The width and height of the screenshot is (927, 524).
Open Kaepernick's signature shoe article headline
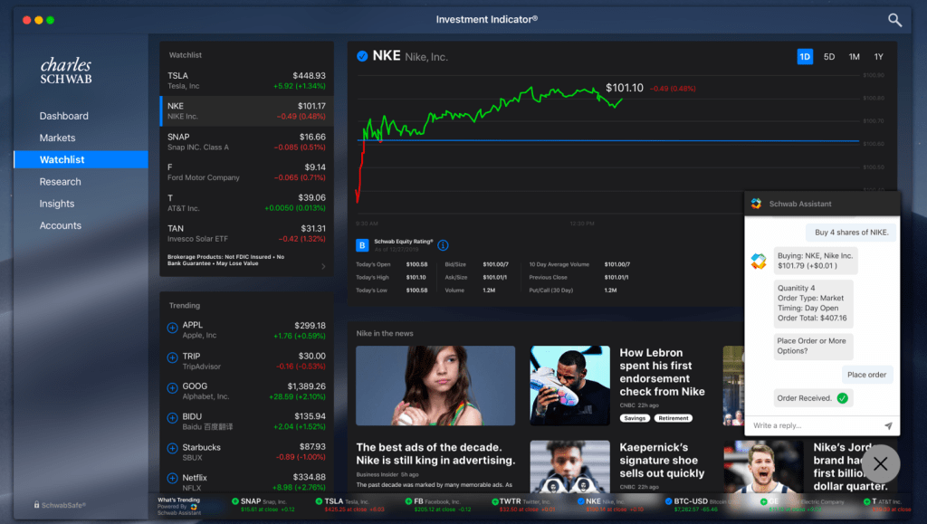662,461
